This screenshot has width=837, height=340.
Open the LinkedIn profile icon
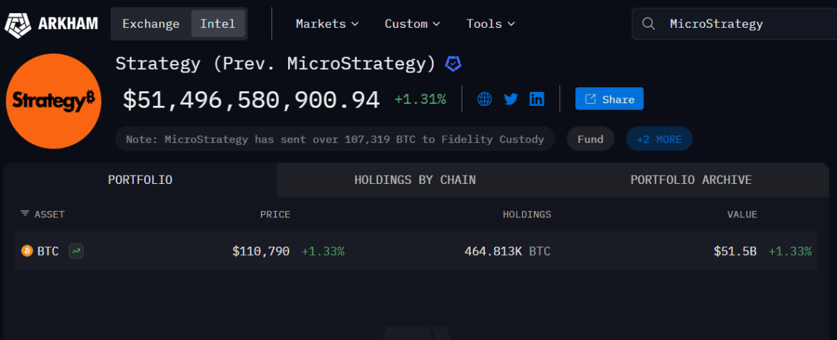coord(536,99)
